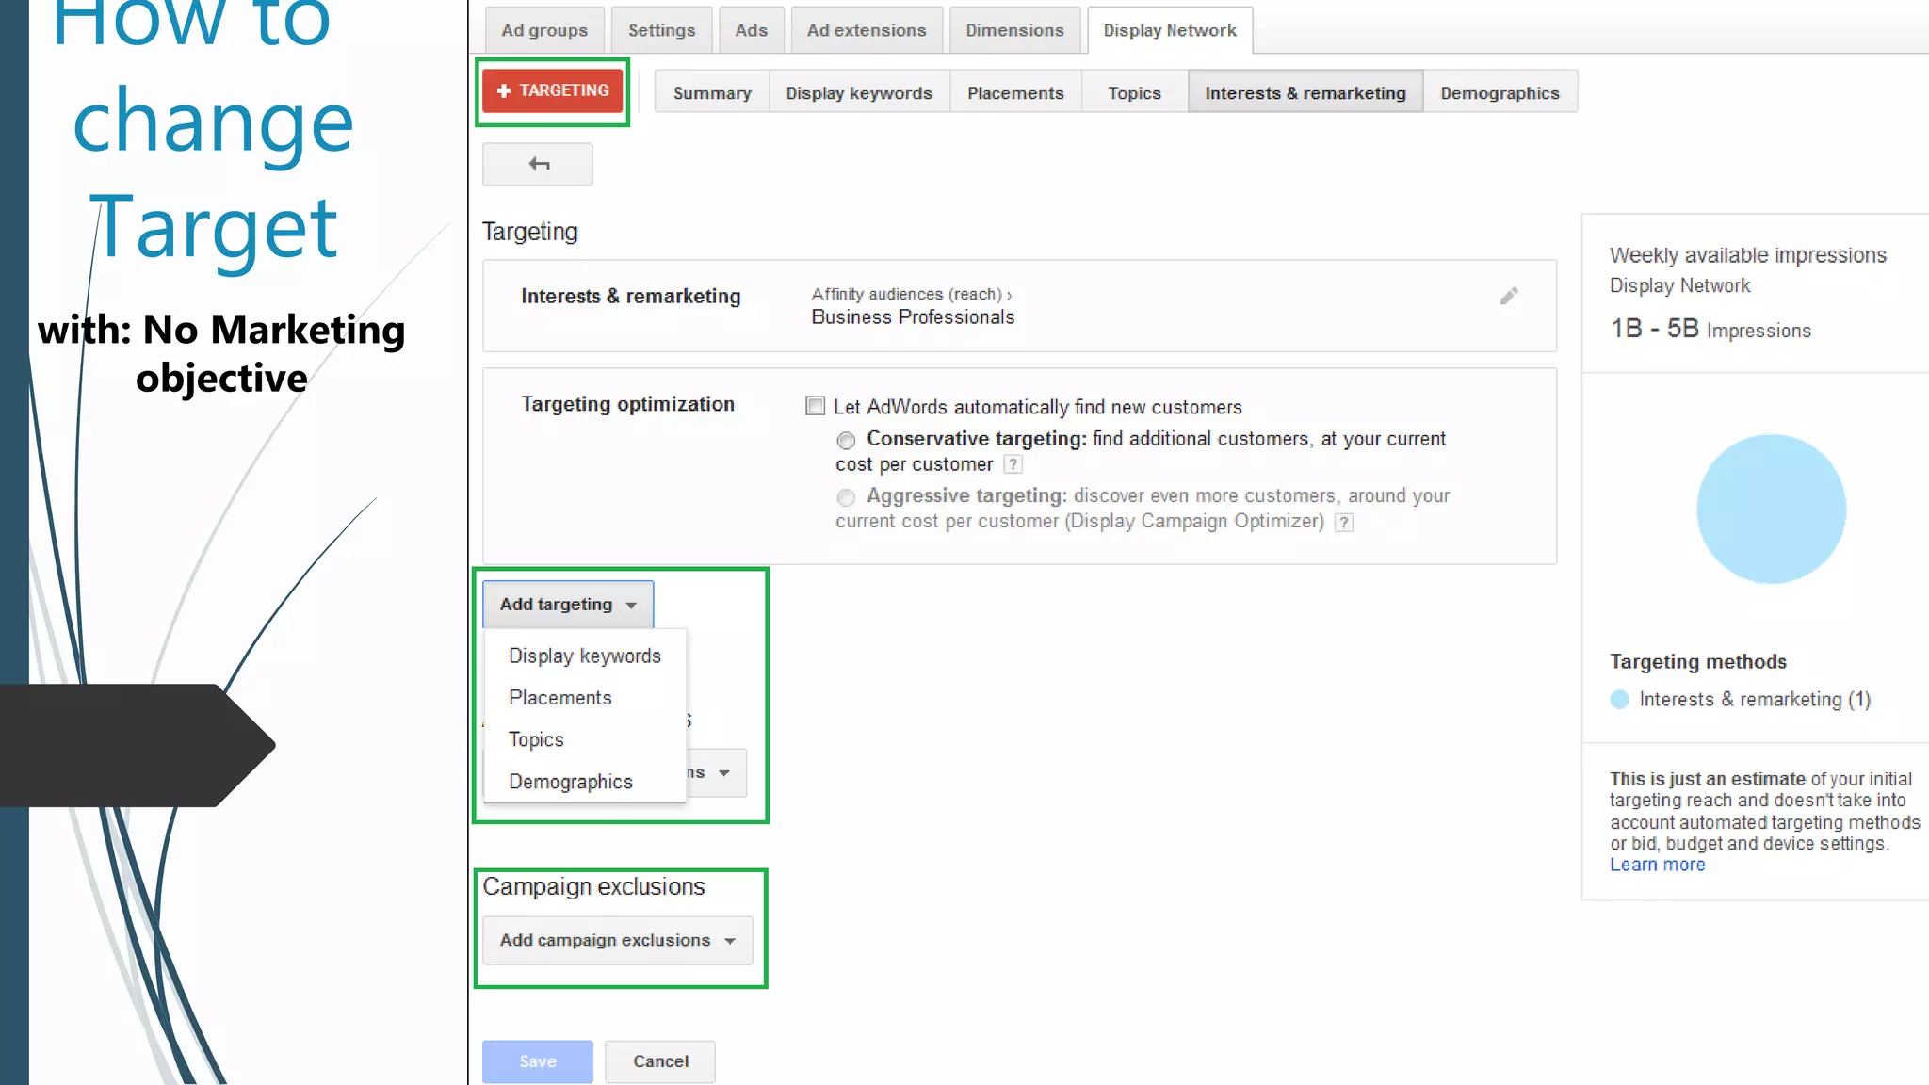This screenshot has height=1085, width=1929.
Task: Click the light blue impressions circle chart
Action: pyautogui.click(x=1771, y=509)
